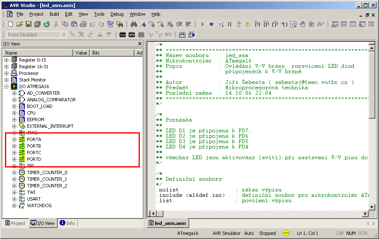Open the Build menu
Viewport: 379px width, 239px height.
coord(54,14)
